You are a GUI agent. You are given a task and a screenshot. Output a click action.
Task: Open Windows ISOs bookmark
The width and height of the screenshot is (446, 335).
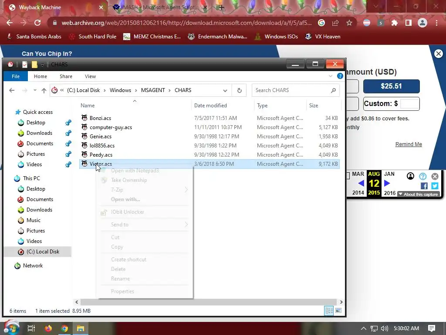[x=277, y=37]
